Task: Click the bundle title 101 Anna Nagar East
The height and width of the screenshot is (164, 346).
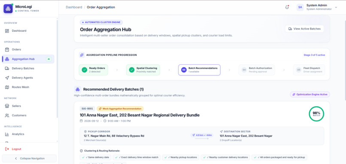Action: pos(140,115)
